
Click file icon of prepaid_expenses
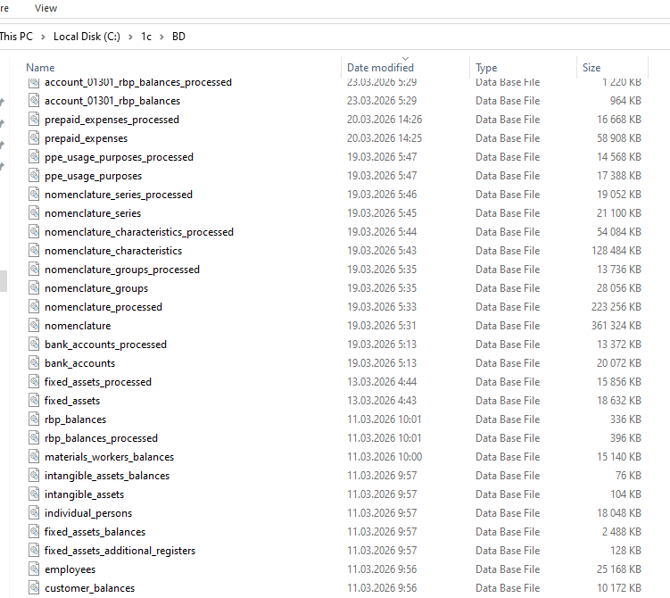pos(34,138)
